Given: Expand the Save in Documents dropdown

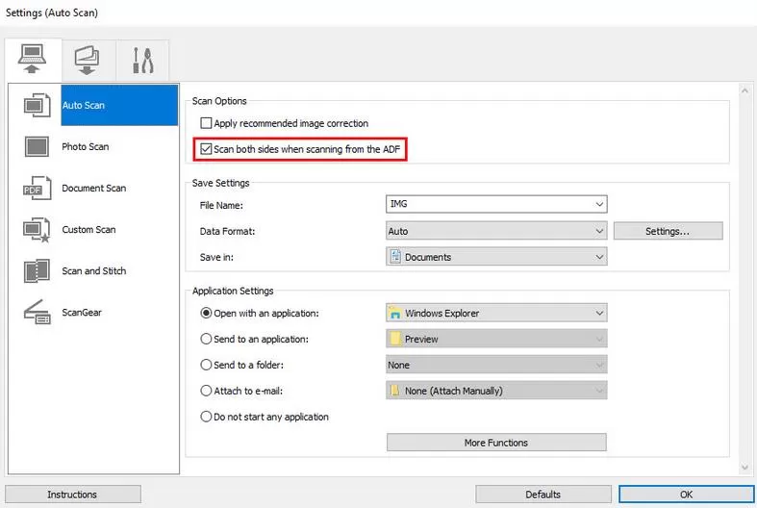Looking at the screenshot, I should pyautogui.click(x=599, y=257).
